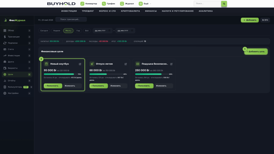Click the ФинЖурнал logo icon
Image resolution: width=274 pixels, height=154 pixels.
(5, 20)
